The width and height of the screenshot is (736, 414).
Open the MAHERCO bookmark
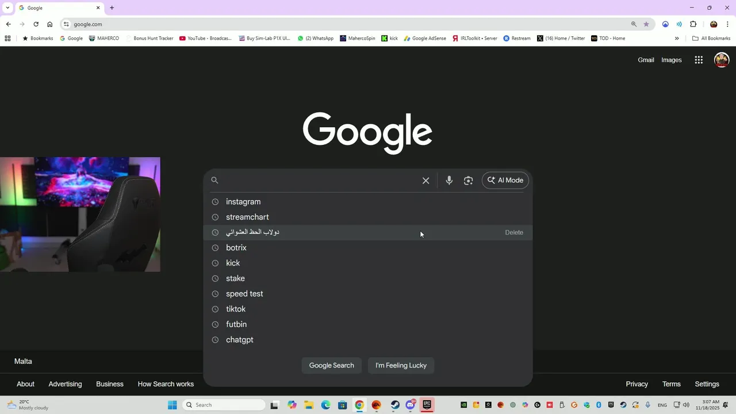point(104,39)
